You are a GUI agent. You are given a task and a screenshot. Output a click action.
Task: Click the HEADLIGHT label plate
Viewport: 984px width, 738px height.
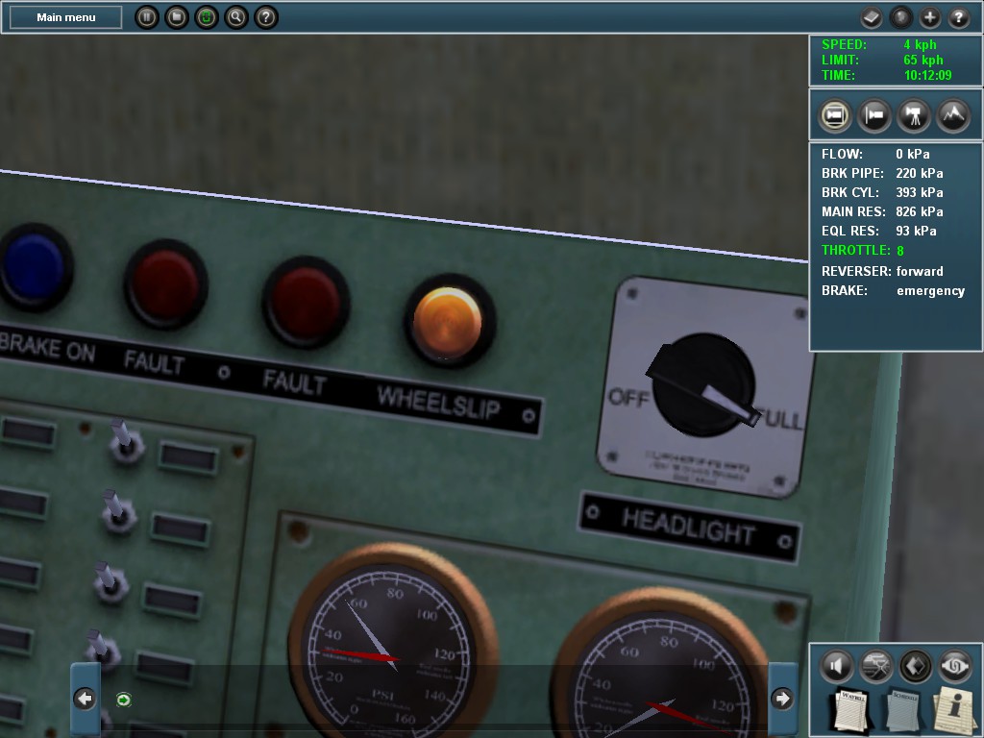tap(688, 528)
